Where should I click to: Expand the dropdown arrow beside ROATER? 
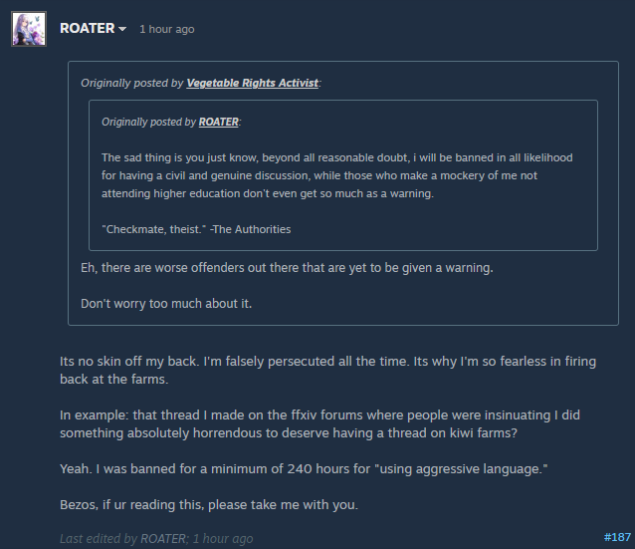121,29
